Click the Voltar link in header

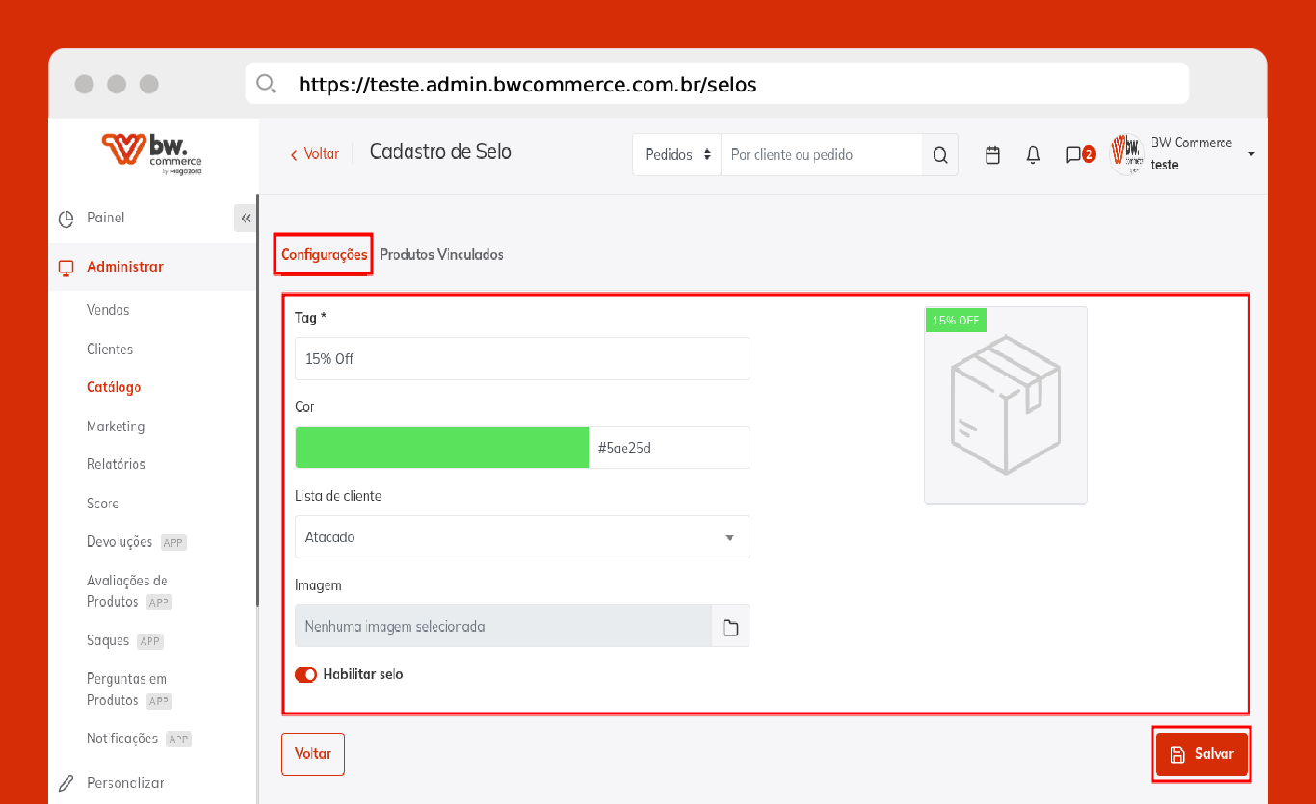[315, 154]
